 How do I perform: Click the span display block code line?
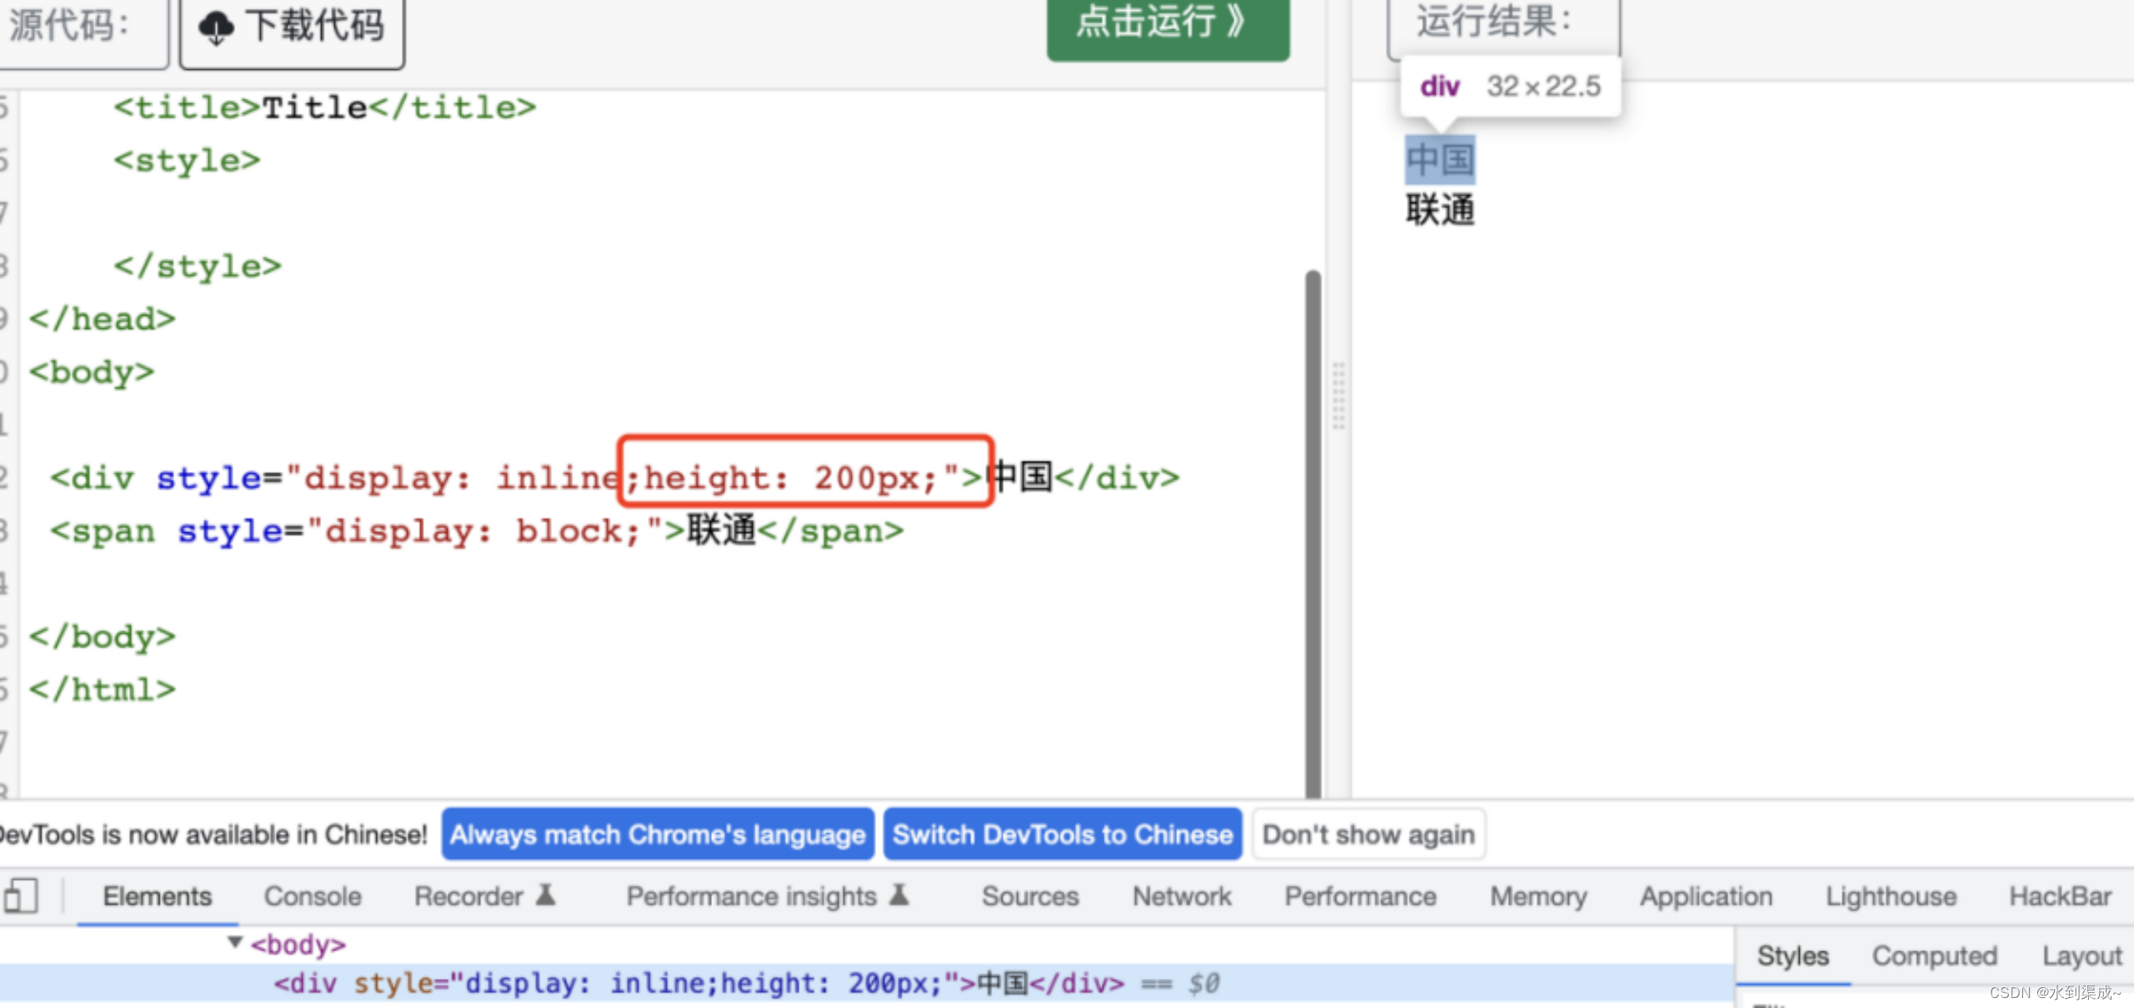coord(477,531)
